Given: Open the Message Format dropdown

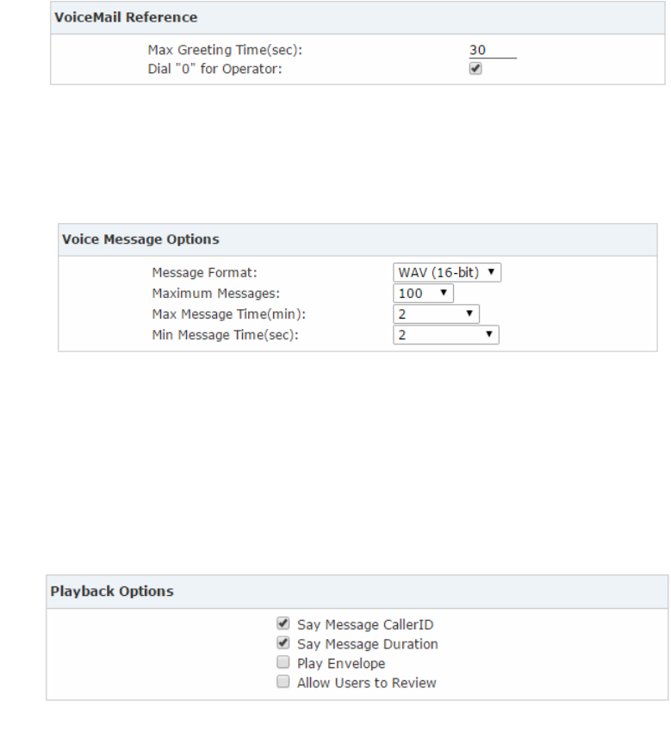Looking at the screenshot, I should point(447,273).
